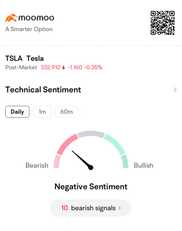Click the Bullish gauge label
Screen dimensions: 182x231
pyautogui.click(x=143, y=165)
